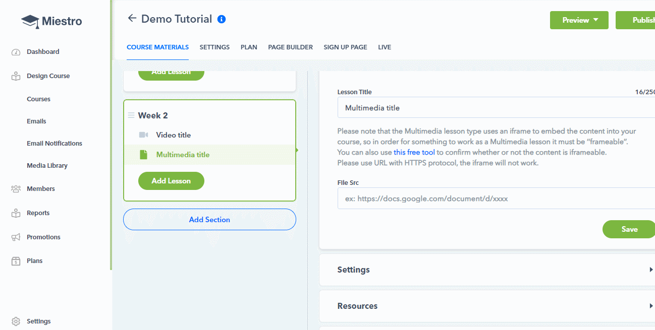Click the Members people icon

16,189
